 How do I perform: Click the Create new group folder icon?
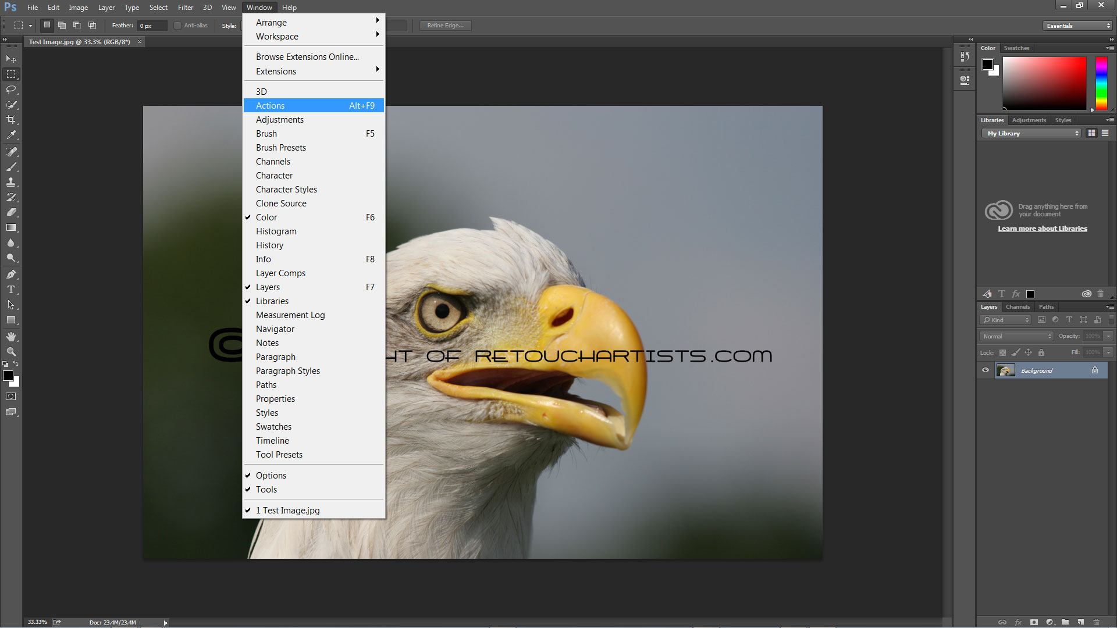[x=1065, y=622]
